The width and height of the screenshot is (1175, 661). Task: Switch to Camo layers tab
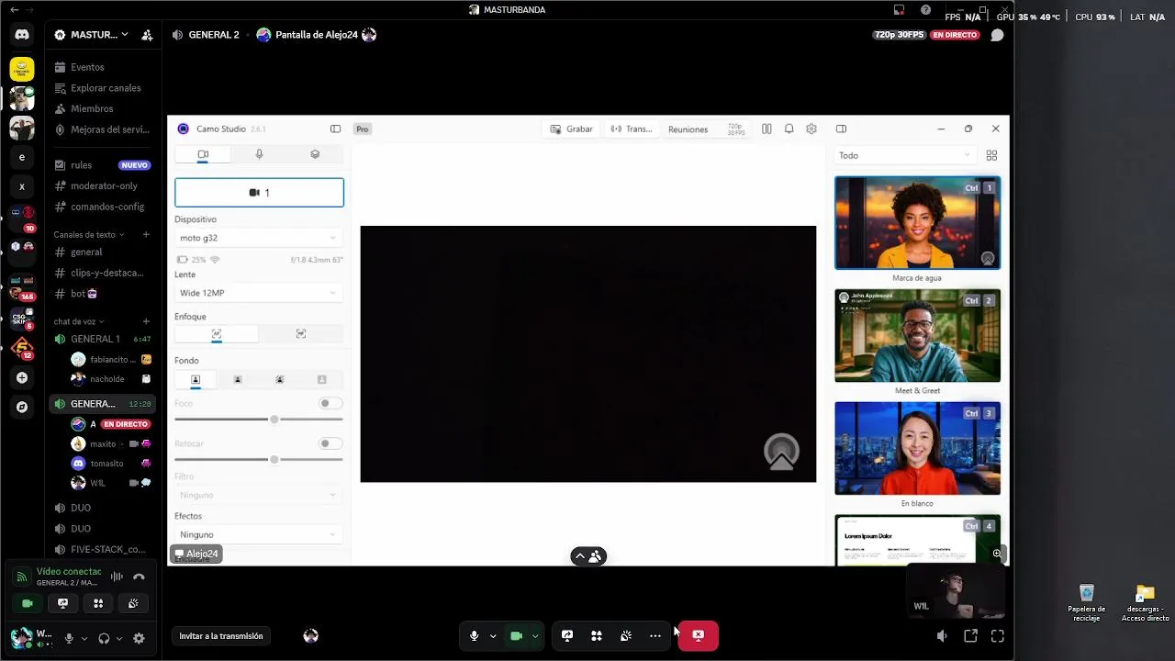coord(315,154)
